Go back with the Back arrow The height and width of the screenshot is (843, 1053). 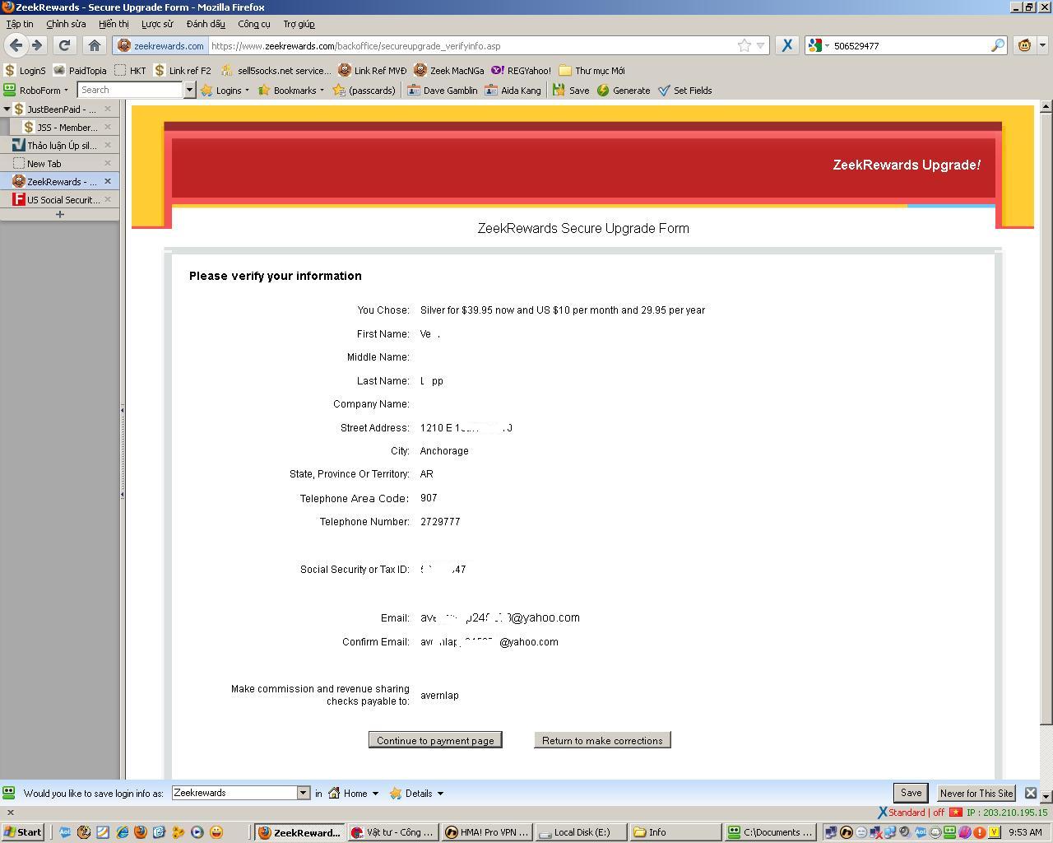pyautogui.click(x=16, y=45)
